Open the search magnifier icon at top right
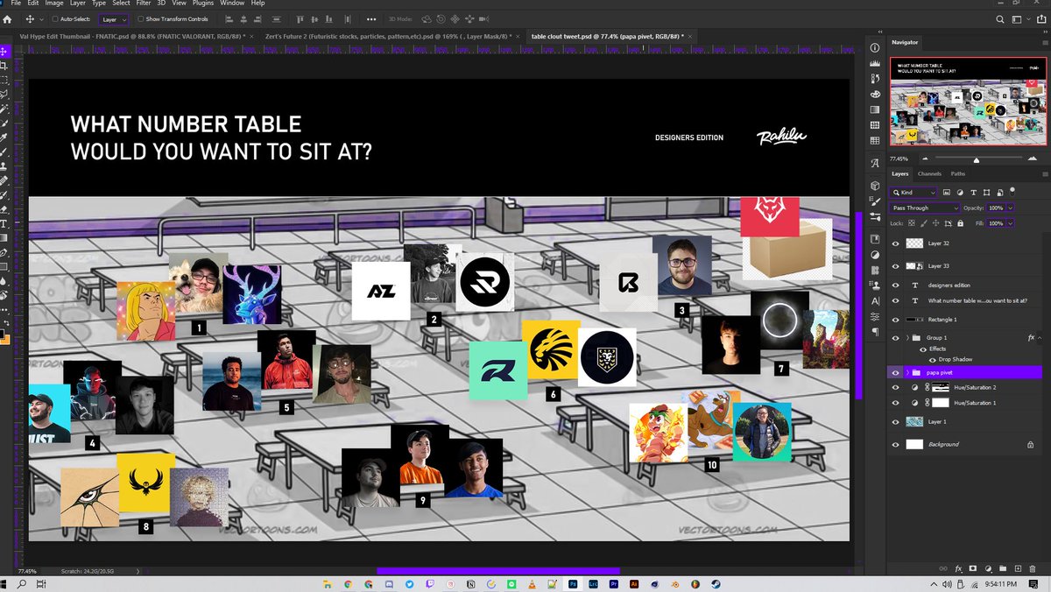1051x592 pixels. pyautogui.click(x=1001, y=18)
